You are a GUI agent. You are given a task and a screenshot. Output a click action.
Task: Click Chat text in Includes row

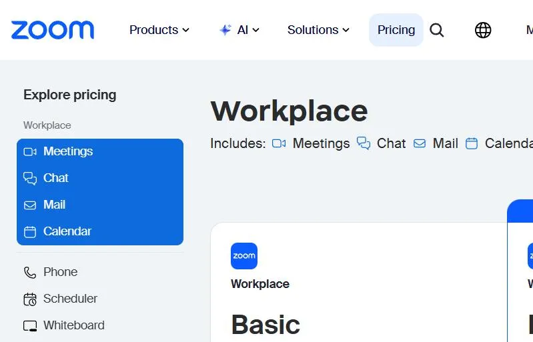(x=392, y=143)
